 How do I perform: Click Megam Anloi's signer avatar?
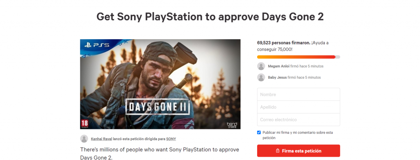pyautogui.click(x=261, y=66)
